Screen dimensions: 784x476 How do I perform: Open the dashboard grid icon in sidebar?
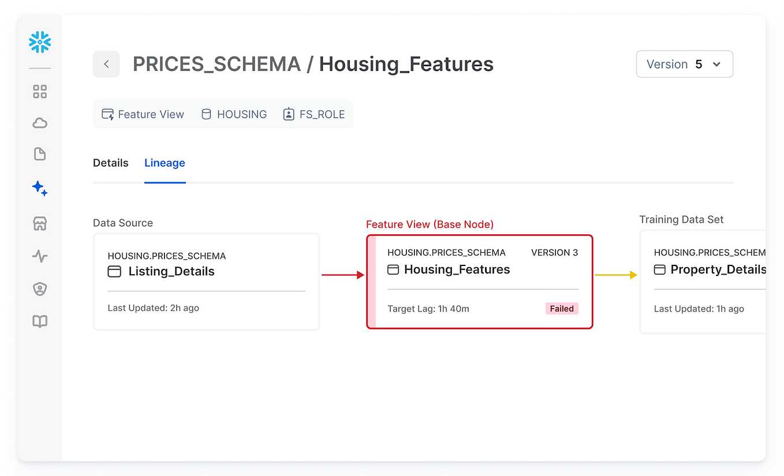click(x=40, y=92)
